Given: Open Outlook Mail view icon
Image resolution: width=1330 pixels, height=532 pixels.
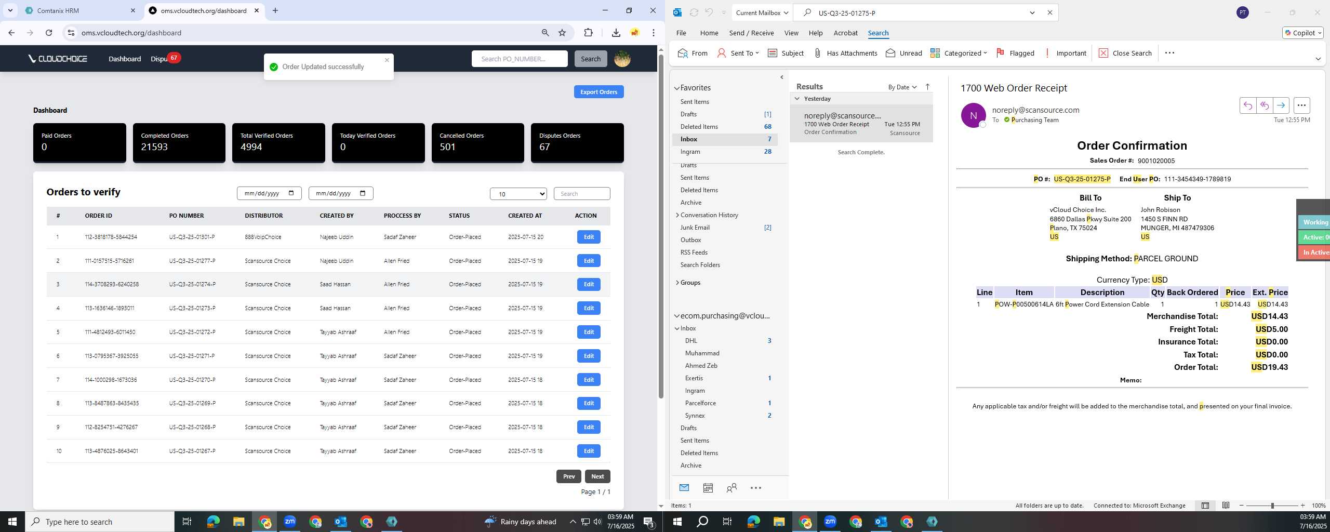Looking at the screenshot, I should point(684,488).
